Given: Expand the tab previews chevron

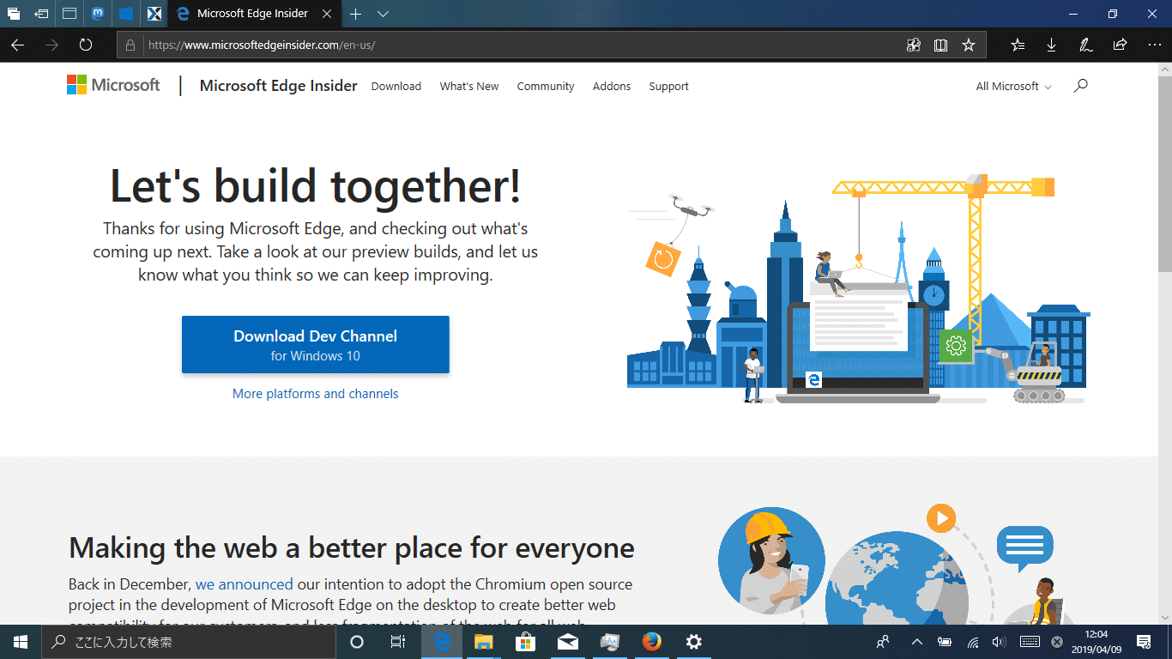Looking at the screenshot, I should pyautogui.click(x=383, y=14).
